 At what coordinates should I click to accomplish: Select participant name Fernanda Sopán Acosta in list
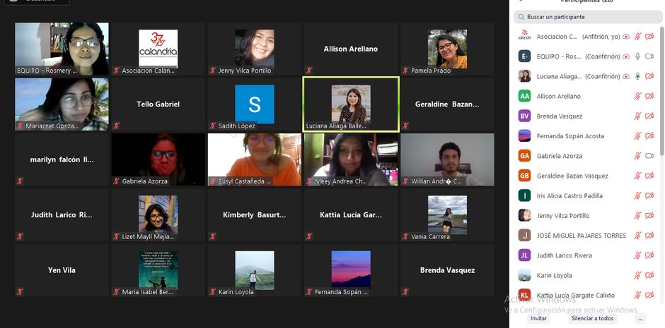(570, 136)
